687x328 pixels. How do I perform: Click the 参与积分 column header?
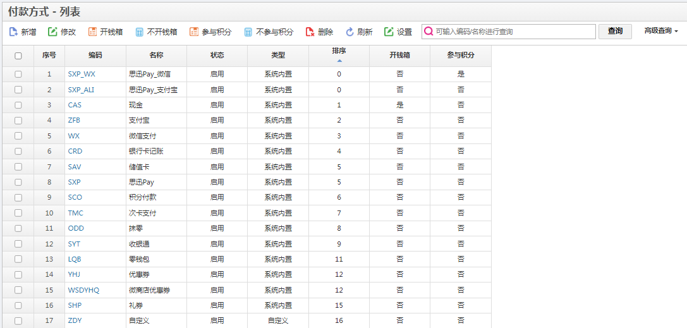click(461, 55)
